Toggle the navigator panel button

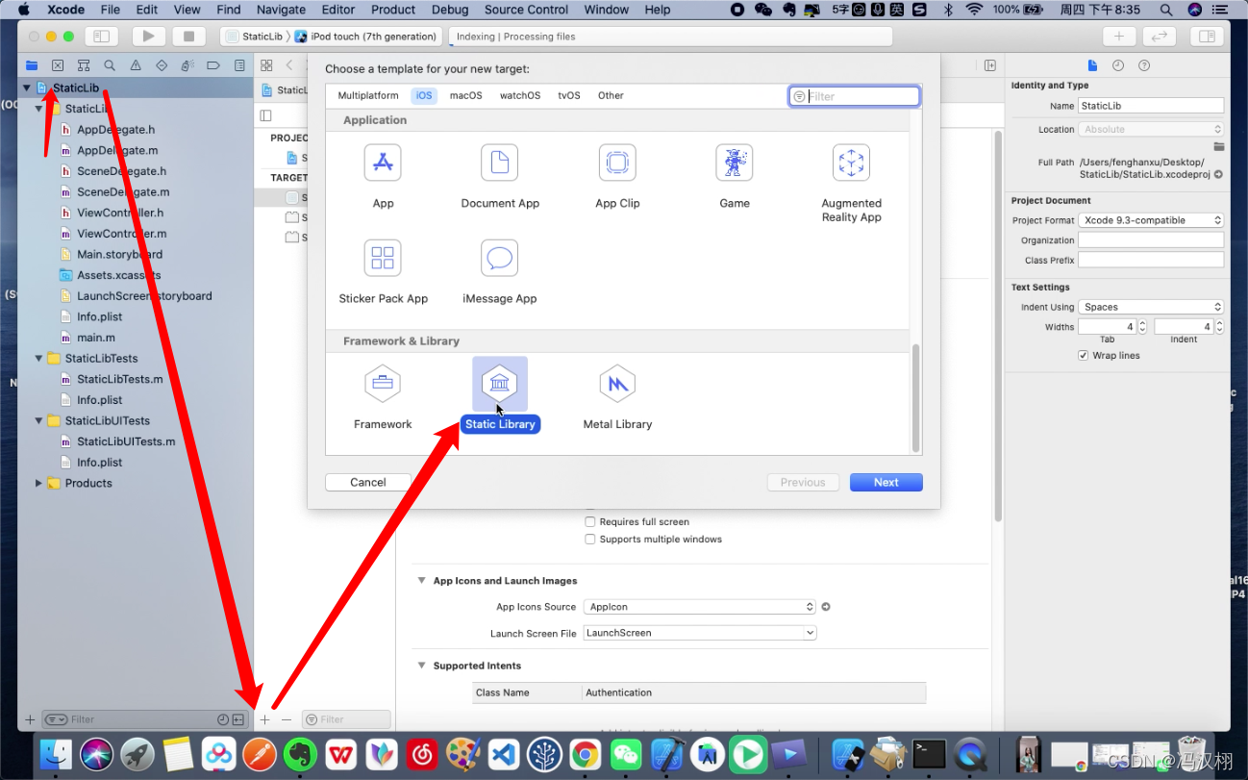(101, 37)
